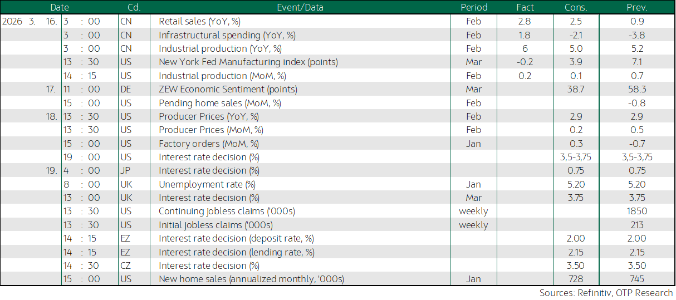Select the deposit rate decision row
This screenshot has width=676, height=300.
[x=236, y=238]
